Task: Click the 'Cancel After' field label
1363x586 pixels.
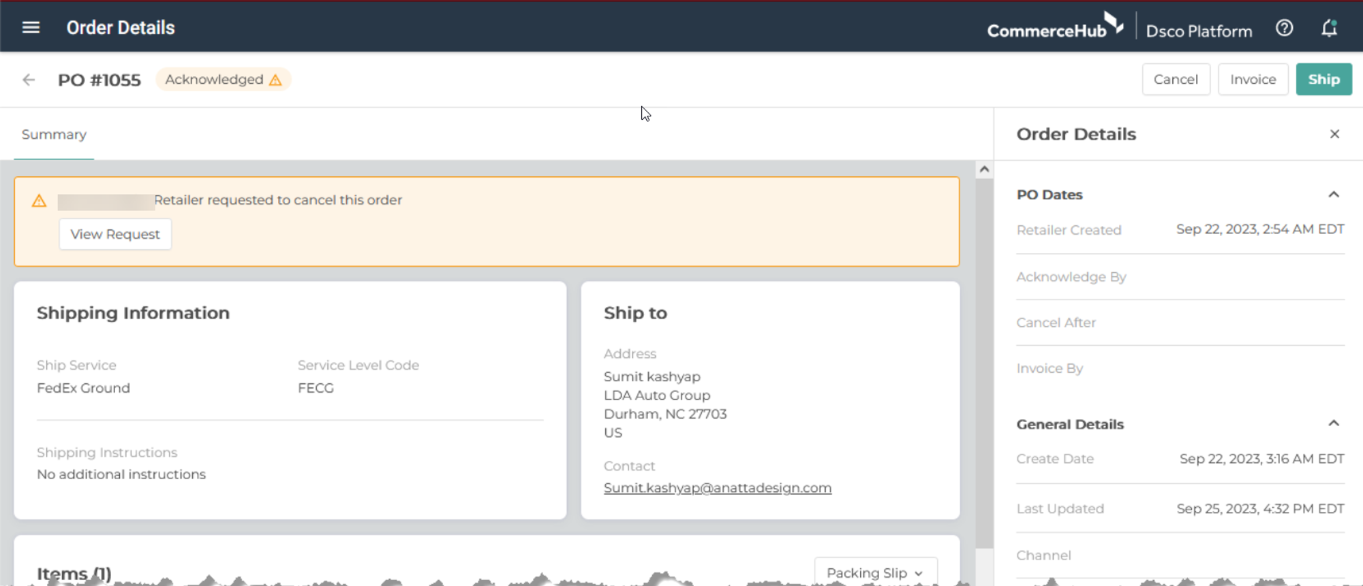Action: (1056, 323)
